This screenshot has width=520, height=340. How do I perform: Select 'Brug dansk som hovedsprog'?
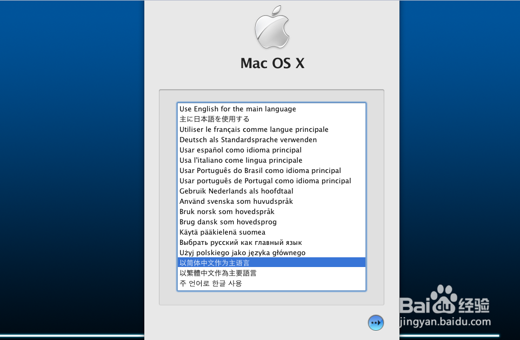[228, 222]
